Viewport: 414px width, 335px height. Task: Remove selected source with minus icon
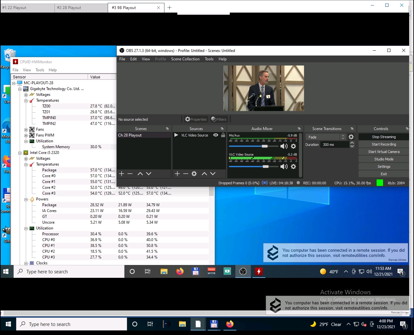tap(186, 174)
